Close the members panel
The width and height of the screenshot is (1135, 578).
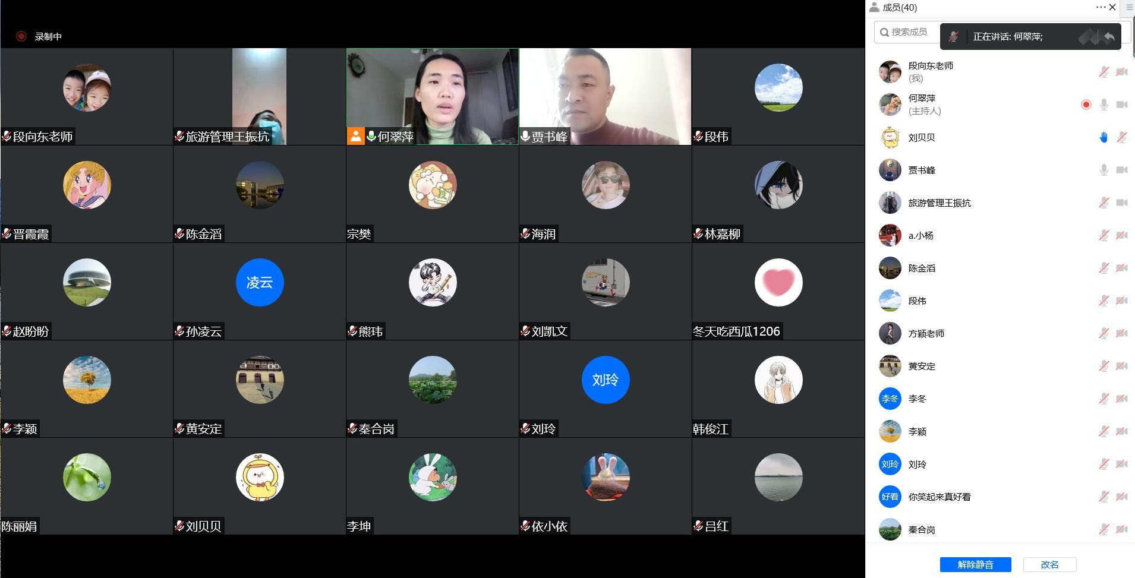pos(1112,7)
